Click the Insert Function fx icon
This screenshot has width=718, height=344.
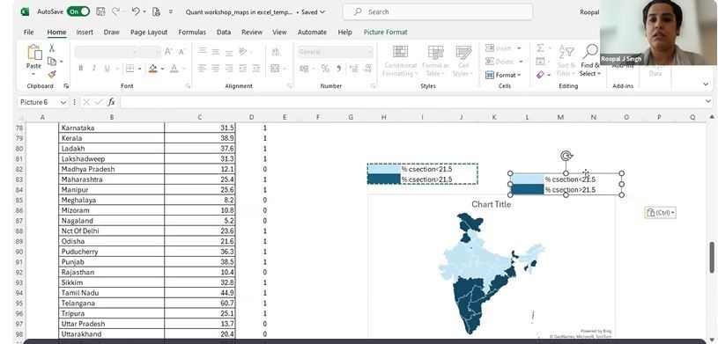[x=111, y=102]
